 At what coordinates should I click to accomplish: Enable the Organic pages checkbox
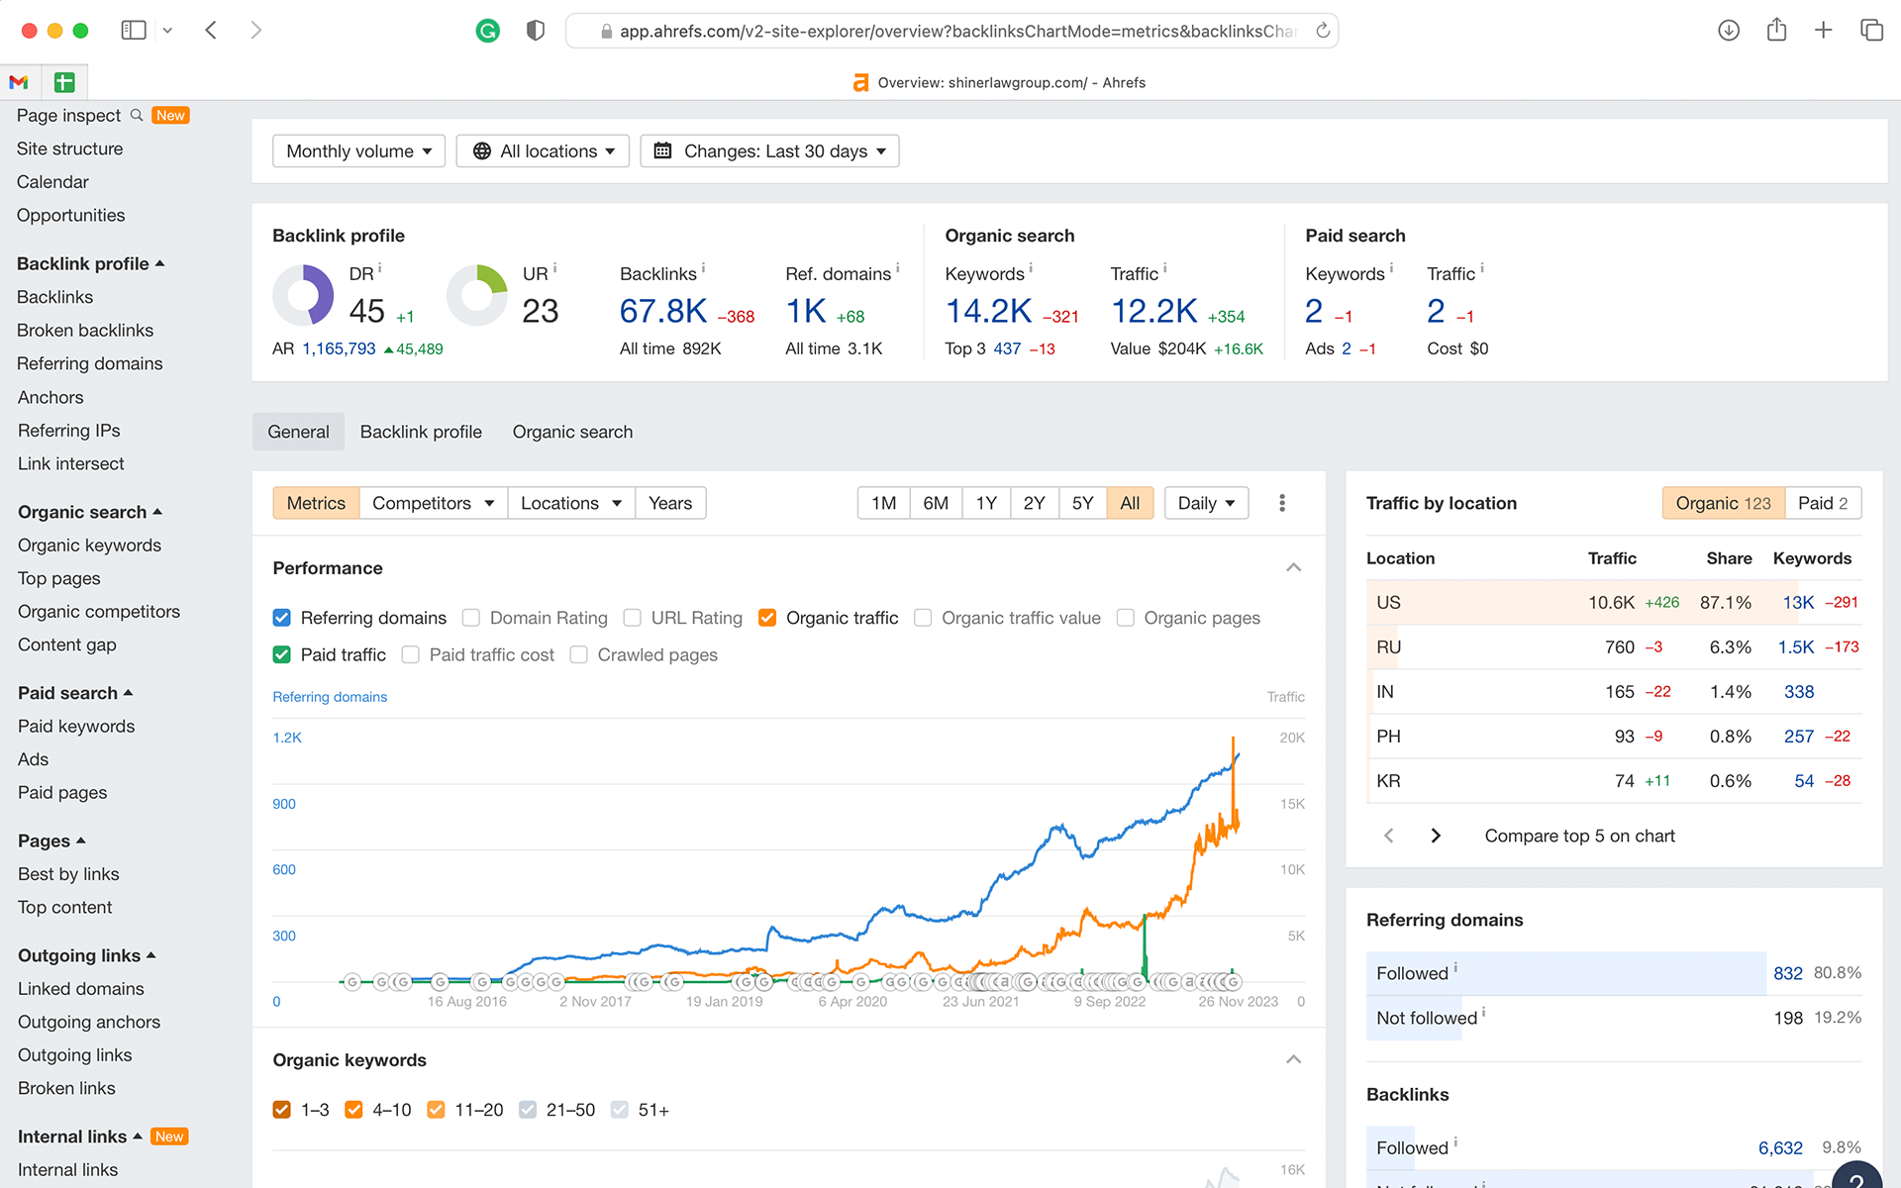pyautogui.click(x=1126, y=618)
